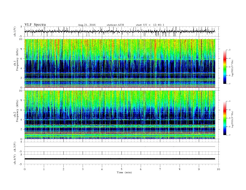Click the flat gray ch.3 voltage trace

tap(120, 147)
